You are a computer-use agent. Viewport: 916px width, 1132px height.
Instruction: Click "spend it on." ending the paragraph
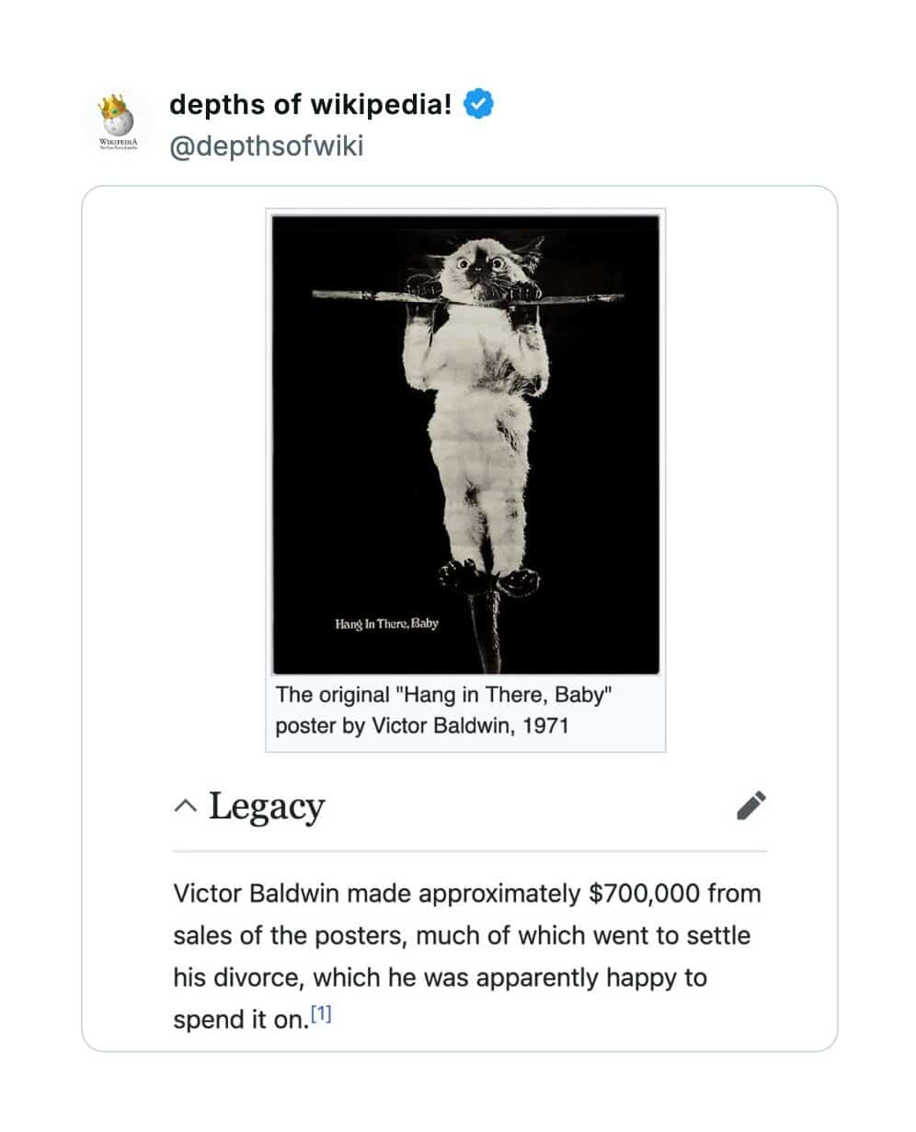[x=239, y=1020]
